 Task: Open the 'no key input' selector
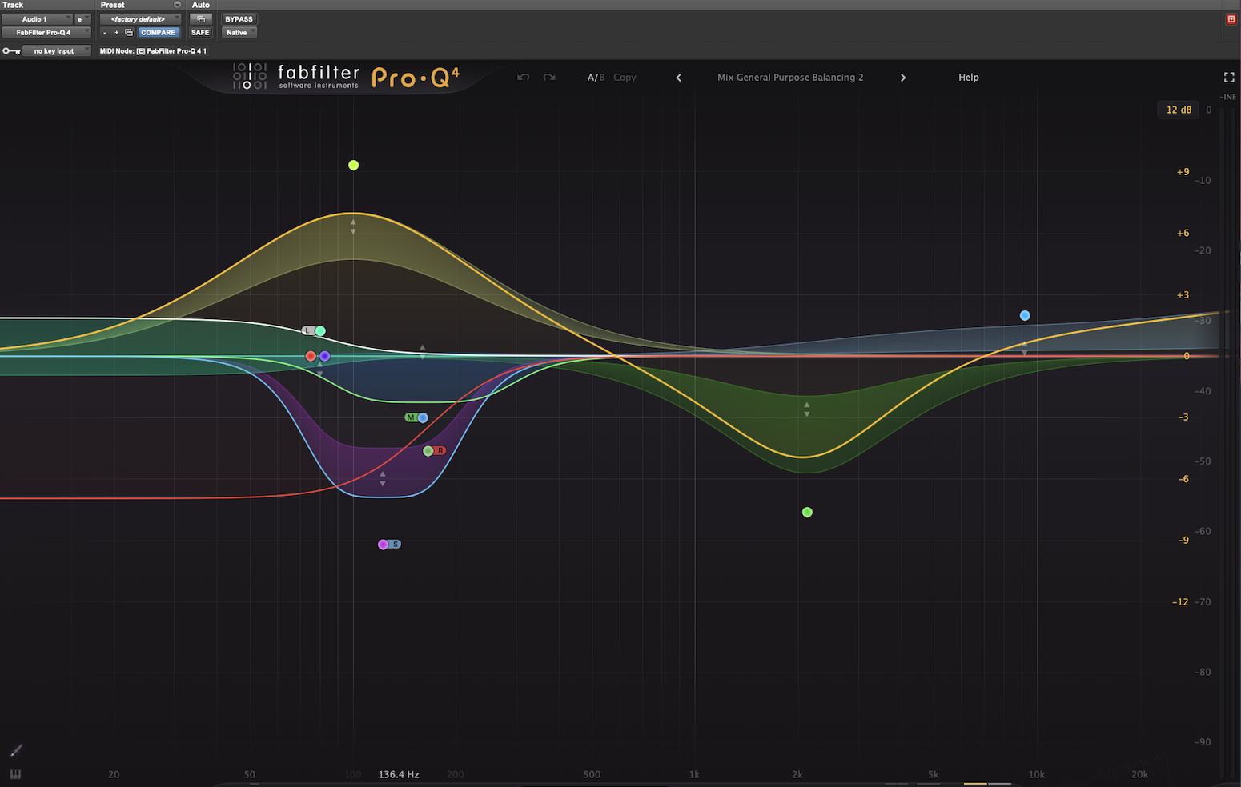click(57, 51)
